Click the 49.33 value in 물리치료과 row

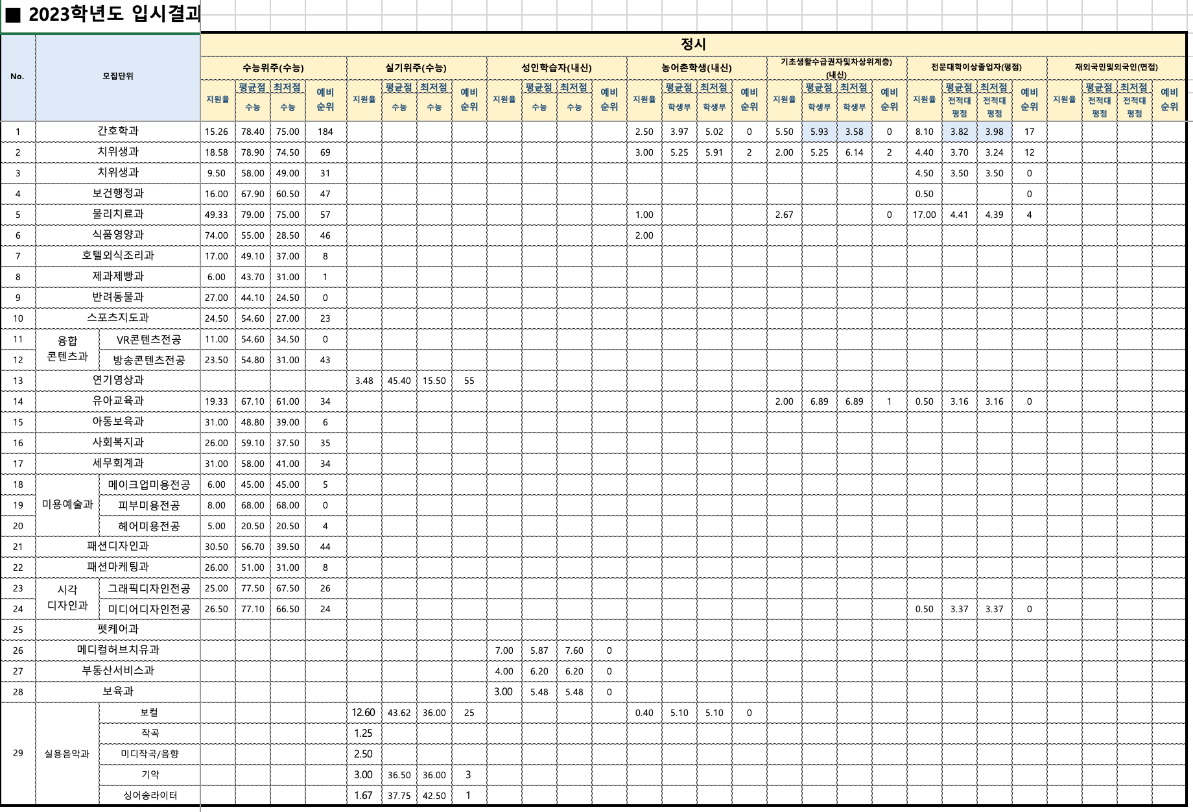click(217, 215)
